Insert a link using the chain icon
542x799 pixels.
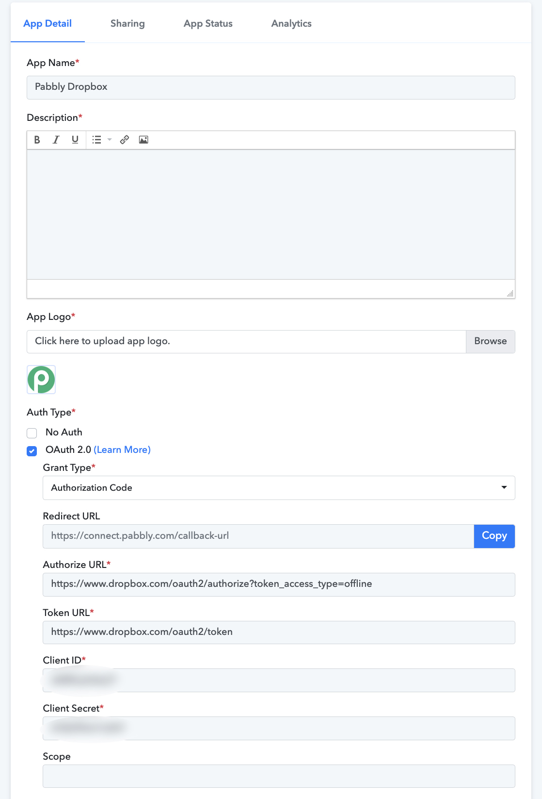(125, 140)
